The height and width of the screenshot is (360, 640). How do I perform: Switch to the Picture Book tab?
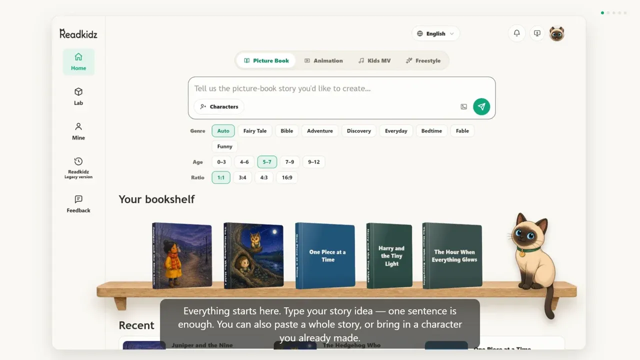(x=266, y=60)
